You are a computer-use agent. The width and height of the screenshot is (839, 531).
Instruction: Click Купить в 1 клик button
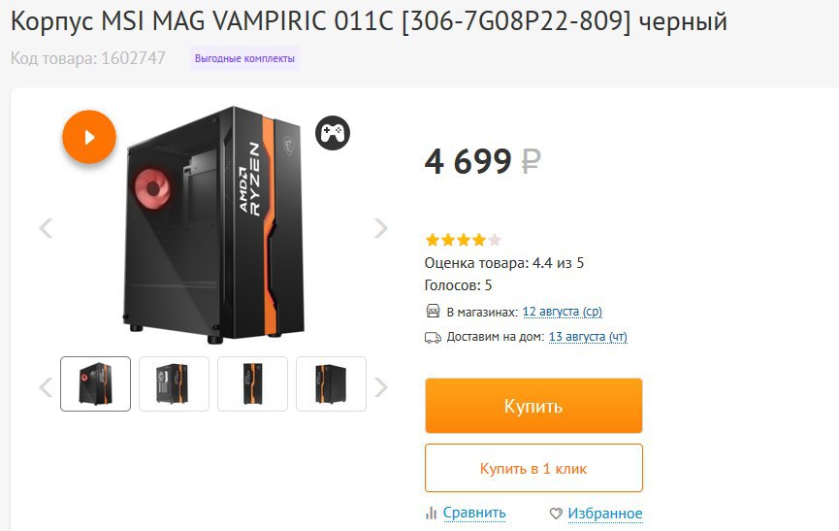[533, 468]
